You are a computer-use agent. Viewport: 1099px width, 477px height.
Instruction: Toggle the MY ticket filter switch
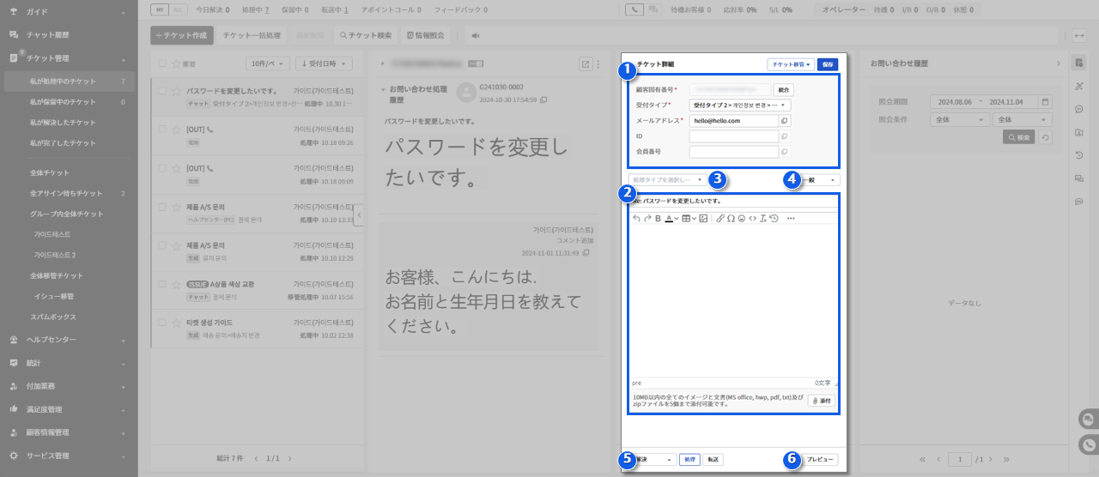click(160, 9)
